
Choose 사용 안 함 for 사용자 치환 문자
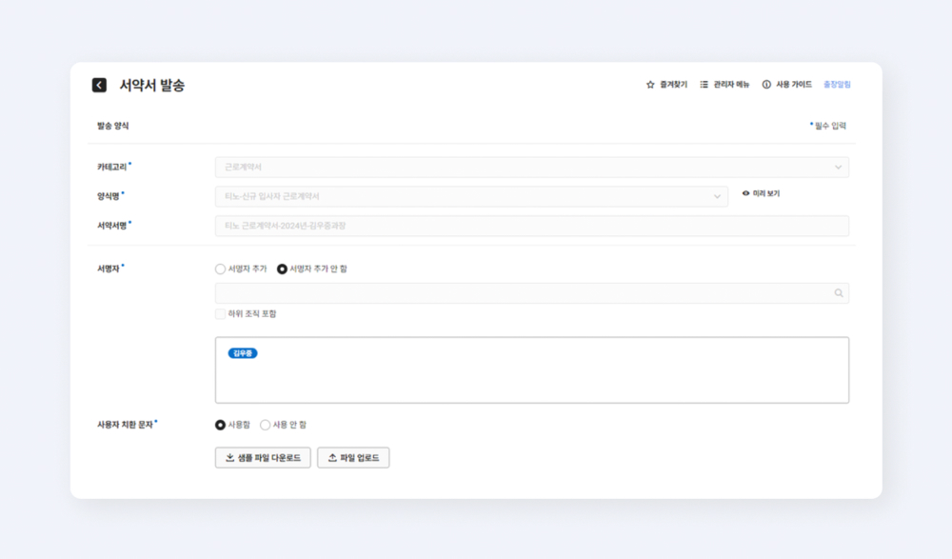point(266,425)
